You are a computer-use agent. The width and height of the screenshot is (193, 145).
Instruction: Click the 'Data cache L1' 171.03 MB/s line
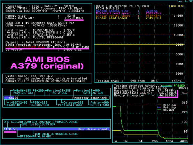(145, 91)
